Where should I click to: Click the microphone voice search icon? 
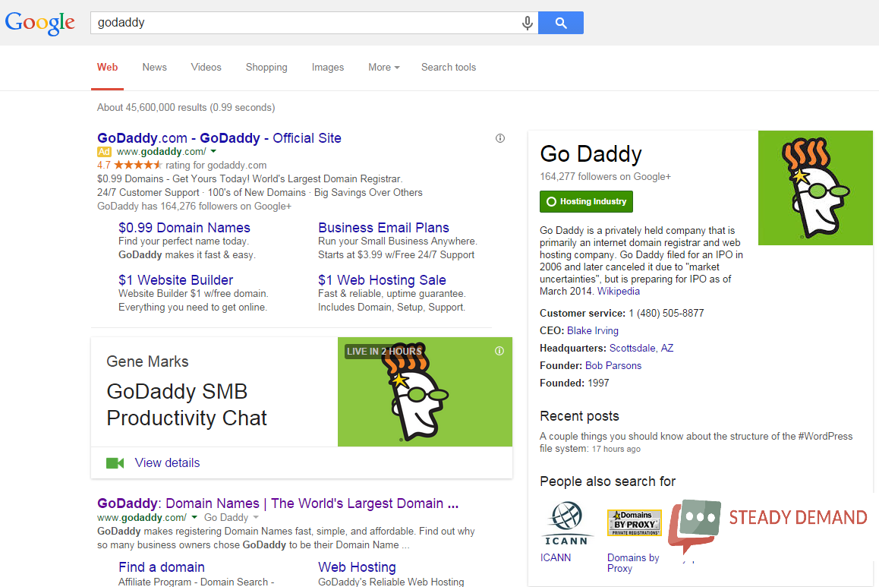point(528,24)
